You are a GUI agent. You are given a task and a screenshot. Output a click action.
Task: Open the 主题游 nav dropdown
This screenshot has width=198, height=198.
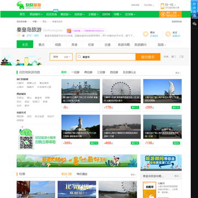pos(93,14)
